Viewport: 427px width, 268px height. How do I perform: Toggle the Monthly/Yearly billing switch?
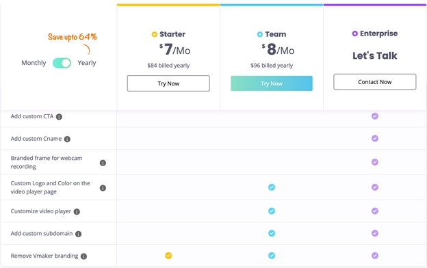point(62,63)
